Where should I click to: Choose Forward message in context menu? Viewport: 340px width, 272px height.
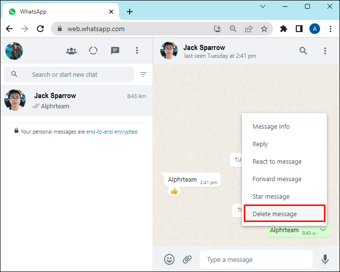284,179
